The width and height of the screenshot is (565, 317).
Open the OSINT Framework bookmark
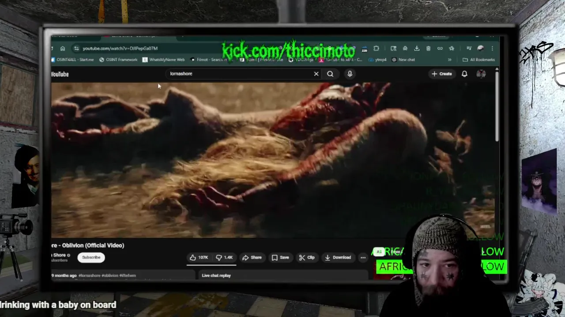click(118, 59)
